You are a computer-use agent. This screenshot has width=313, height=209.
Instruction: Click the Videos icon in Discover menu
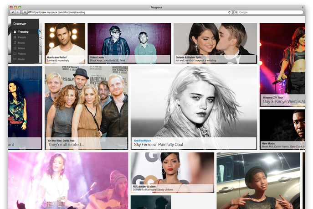(15, 53)
